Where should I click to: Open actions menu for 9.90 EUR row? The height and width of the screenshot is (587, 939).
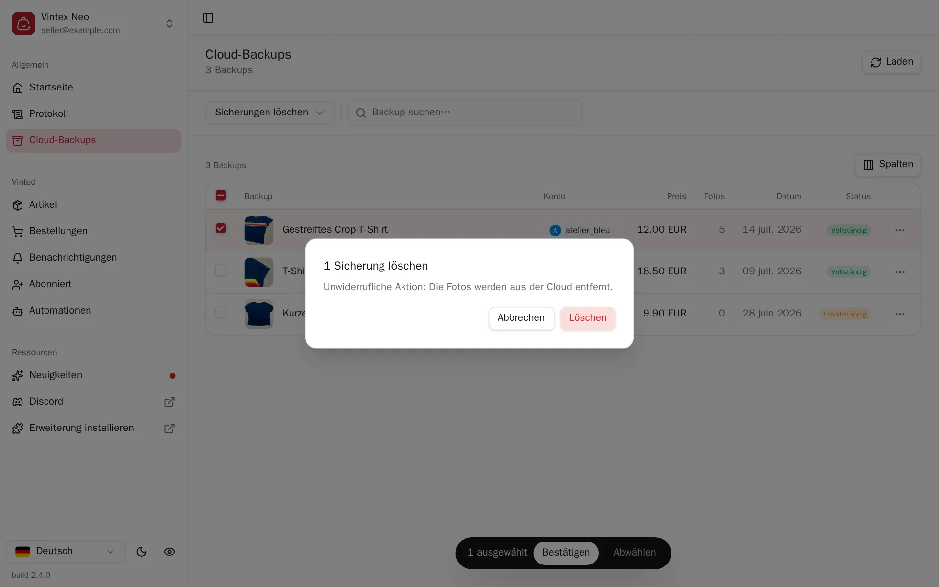coord(900,314)
